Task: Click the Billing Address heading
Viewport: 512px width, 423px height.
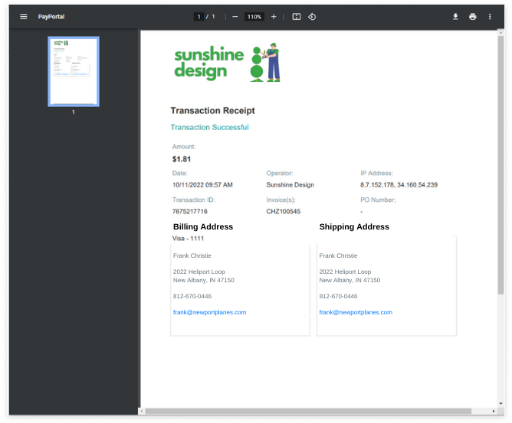Action: pyautogui.click(x=203, y=226)
